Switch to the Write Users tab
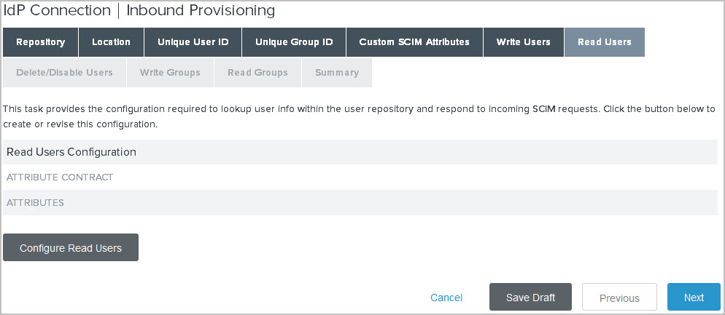 click(523, 42)
